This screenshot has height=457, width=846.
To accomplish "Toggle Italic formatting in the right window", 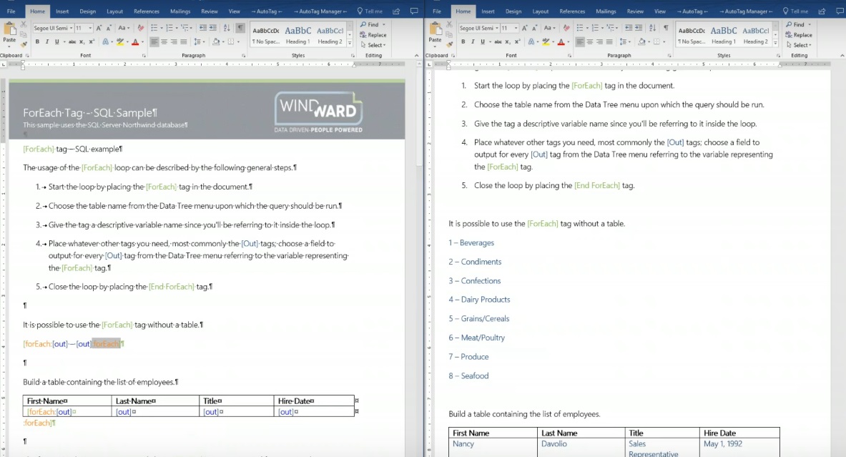I will point(472,42).
